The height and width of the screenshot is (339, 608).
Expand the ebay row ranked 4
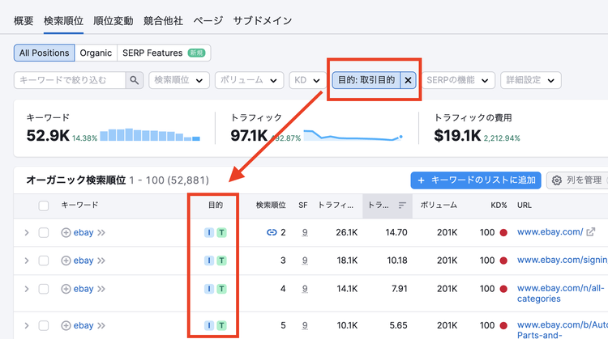(27, 289)
